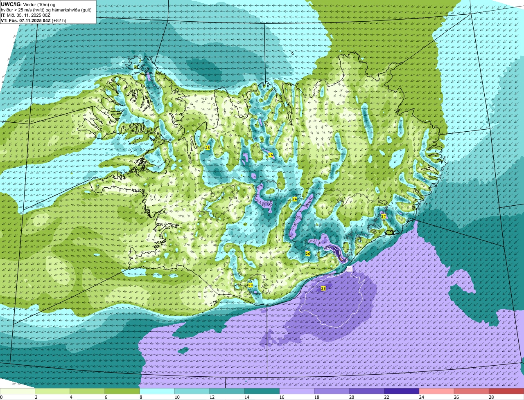
Task: Choose the 12–14 m/s teal legend swatch
Action: 227,391
